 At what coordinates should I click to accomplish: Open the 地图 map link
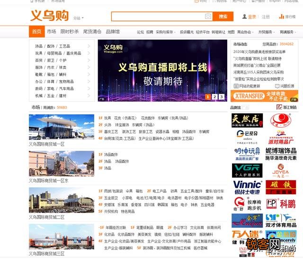(231, 32)
